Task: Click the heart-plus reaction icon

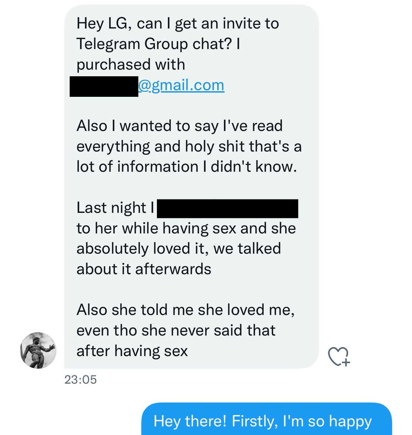Action: (x=339, y=356)
